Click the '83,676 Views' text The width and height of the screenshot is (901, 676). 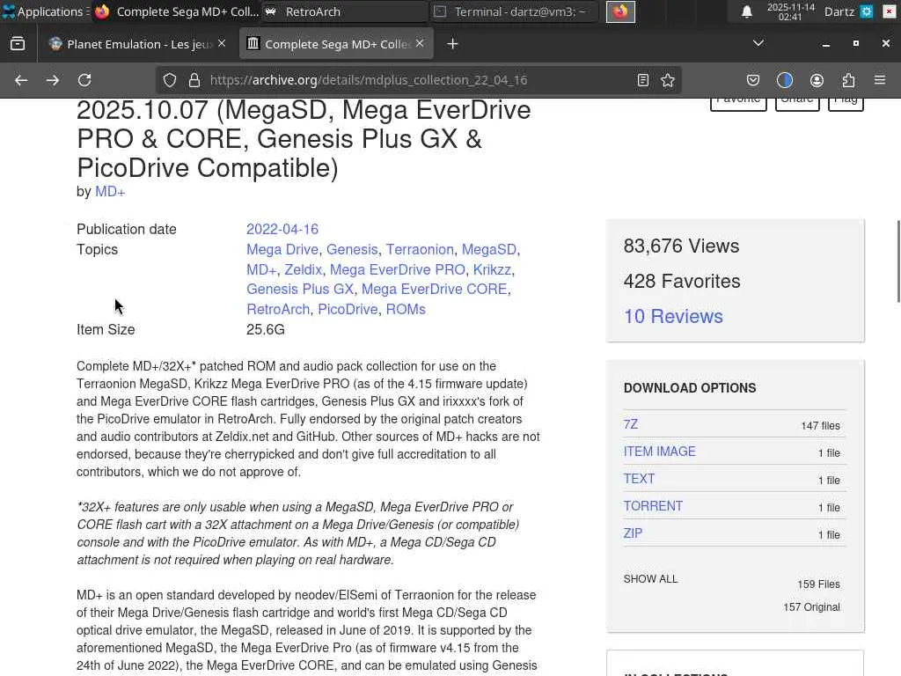click(x=682, y=246)
